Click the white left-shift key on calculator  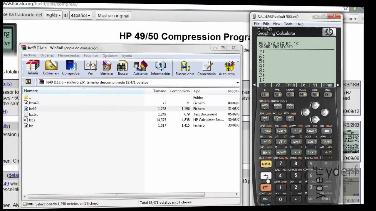(x=266, y=176)
